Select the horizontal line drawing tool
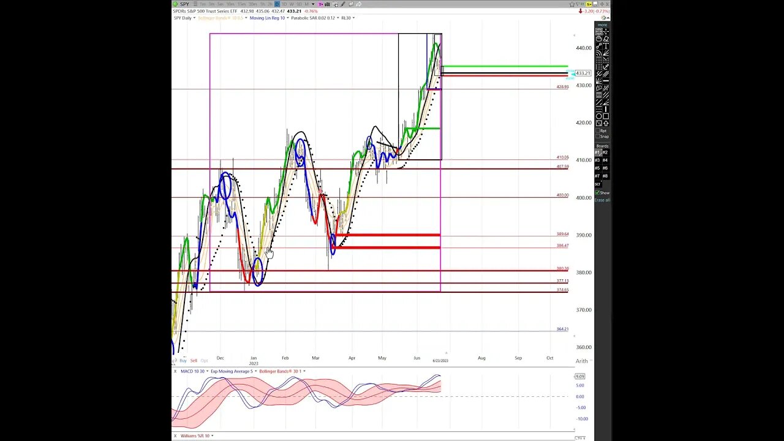 [x=606, y=81]
